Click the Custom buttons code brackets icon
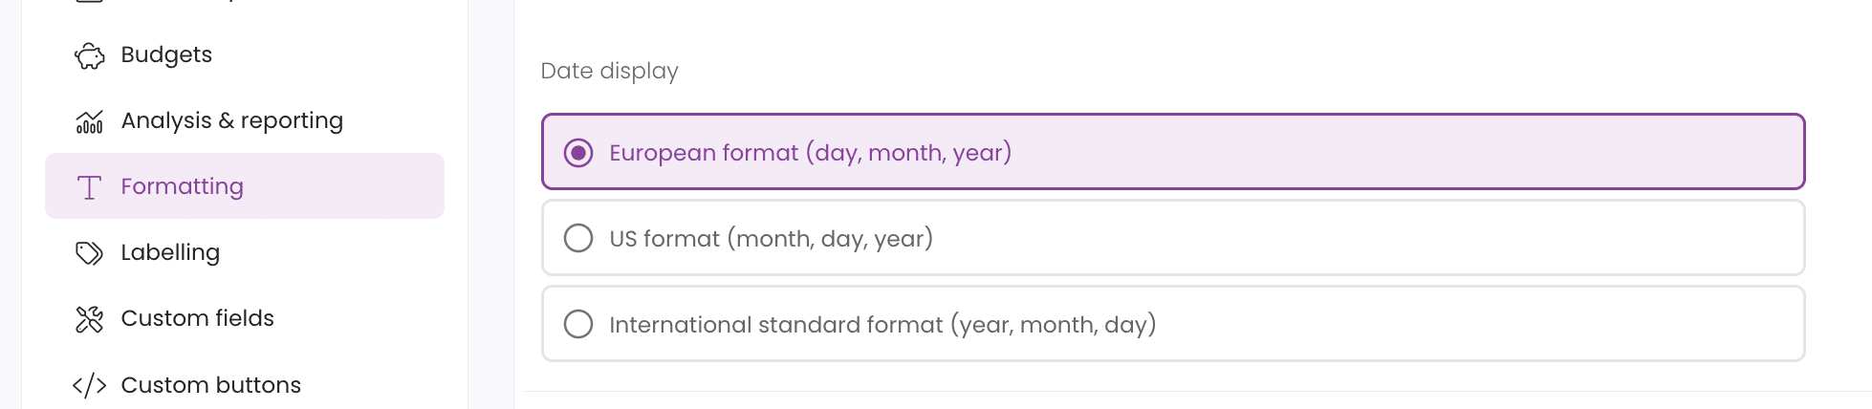 (x=89, y=385)
